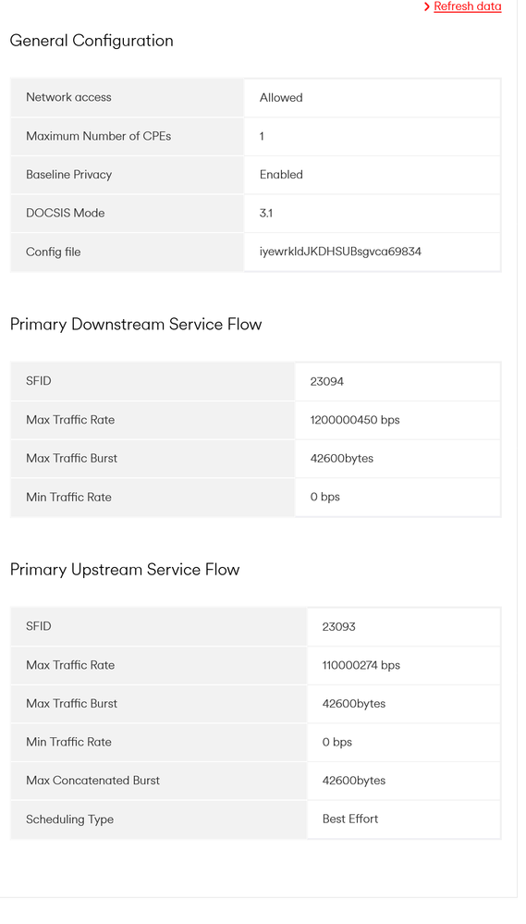Select the 1200000450 bps value

point(355,420)
